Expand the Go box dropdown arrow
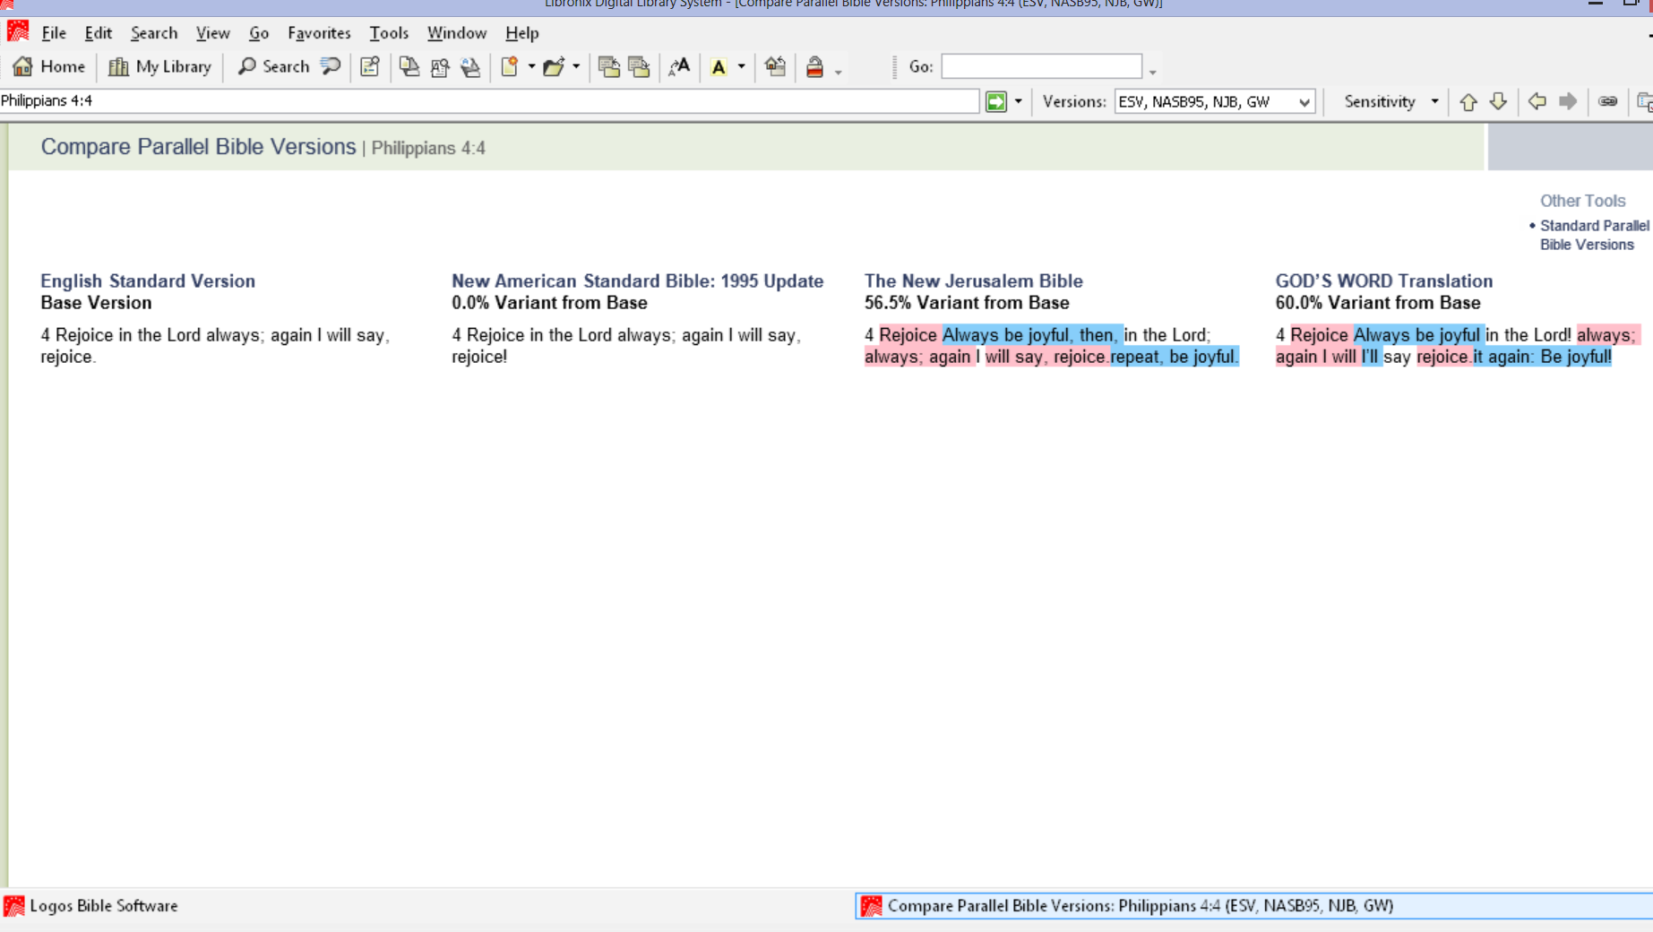The image size is (1653, 932). pyautogui.click(x=1153, y=71)
